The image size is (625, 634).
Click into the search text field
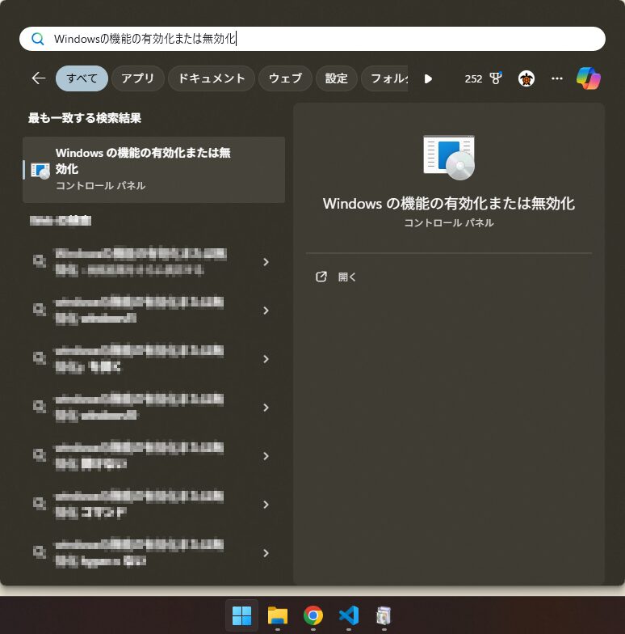pyautogui.click(x=323, y=39)
